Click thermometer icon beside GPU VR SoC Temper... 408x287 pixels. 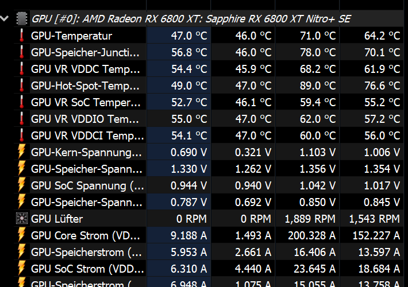(x=22, y=102)
